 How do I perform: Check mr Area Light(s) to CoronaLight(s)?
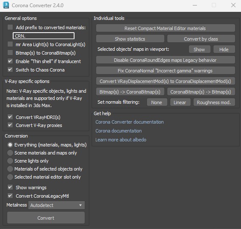point(10,44)
